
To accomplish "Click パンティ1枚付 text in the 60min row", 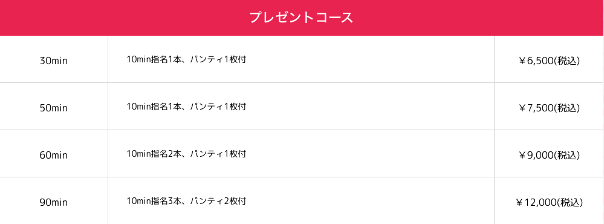I will click(x=218, y=154).
